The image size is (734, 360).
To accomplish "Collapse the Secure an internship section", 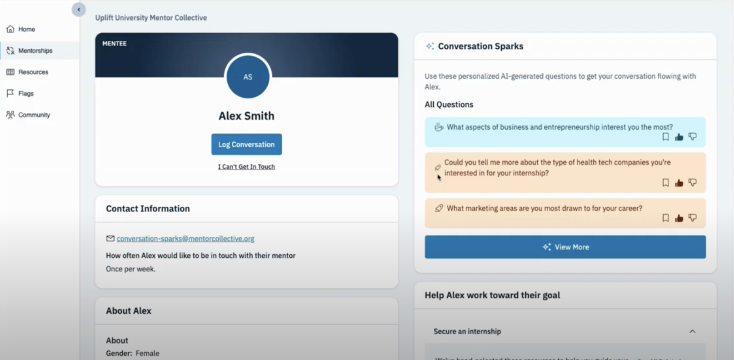I will click(692, 331).
